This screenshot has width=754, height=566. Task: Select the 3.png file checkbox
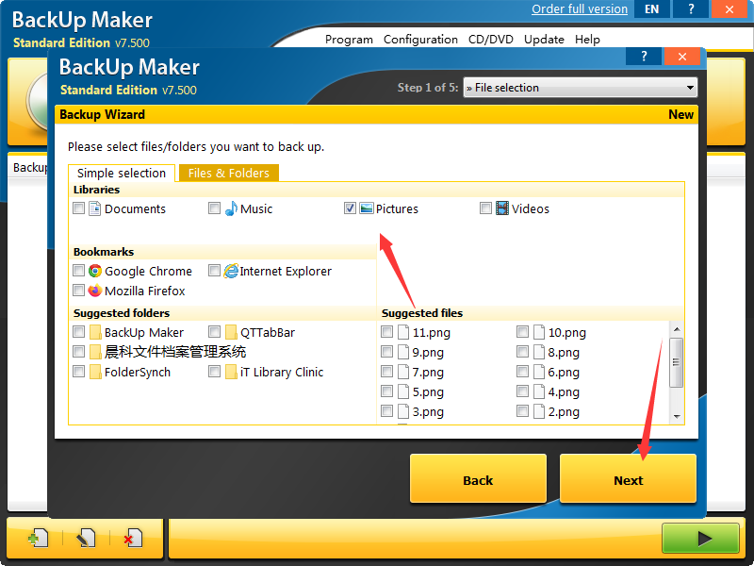(x=386, y=411)
